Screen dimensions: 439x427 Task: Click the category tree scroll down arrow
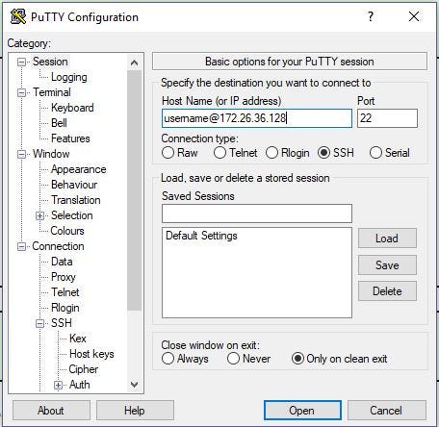(135, 384)
